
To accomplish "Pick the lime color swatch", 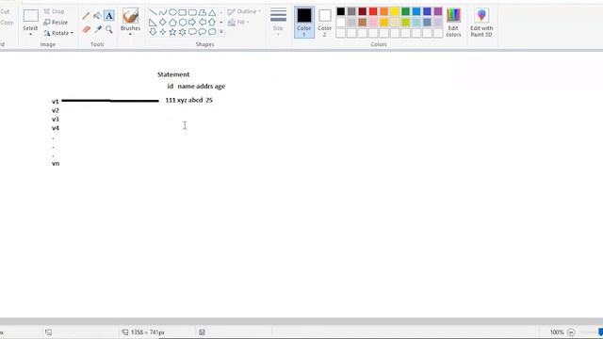I will (405, 23).
